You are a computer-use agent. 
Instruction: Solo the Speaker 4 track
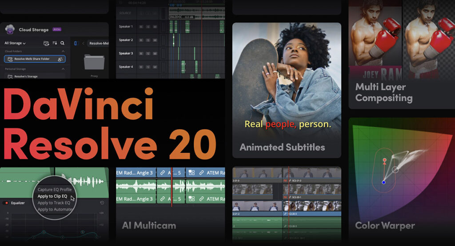[148, 67]
